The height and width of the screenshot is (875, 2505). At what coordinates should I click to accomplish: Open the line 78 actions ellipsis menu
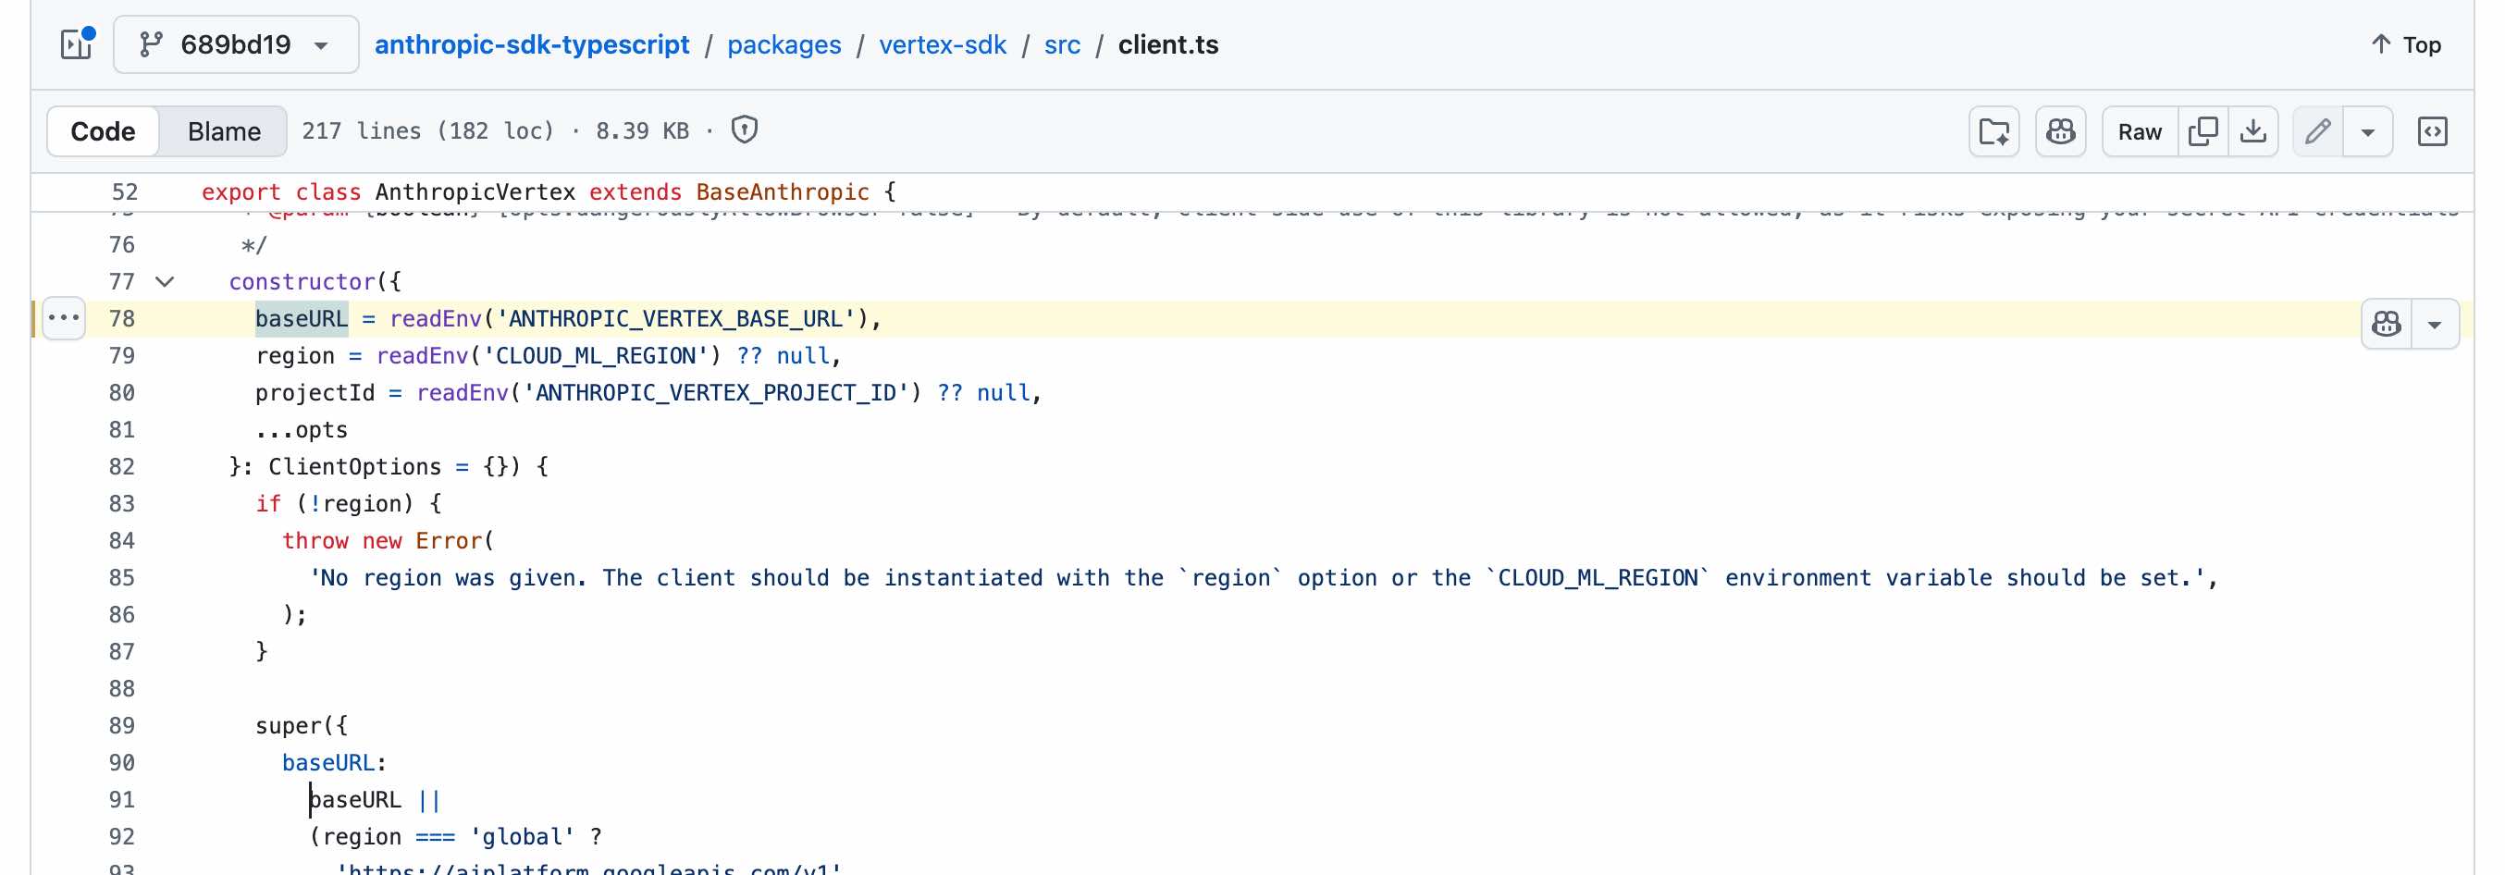click(64, 318)
